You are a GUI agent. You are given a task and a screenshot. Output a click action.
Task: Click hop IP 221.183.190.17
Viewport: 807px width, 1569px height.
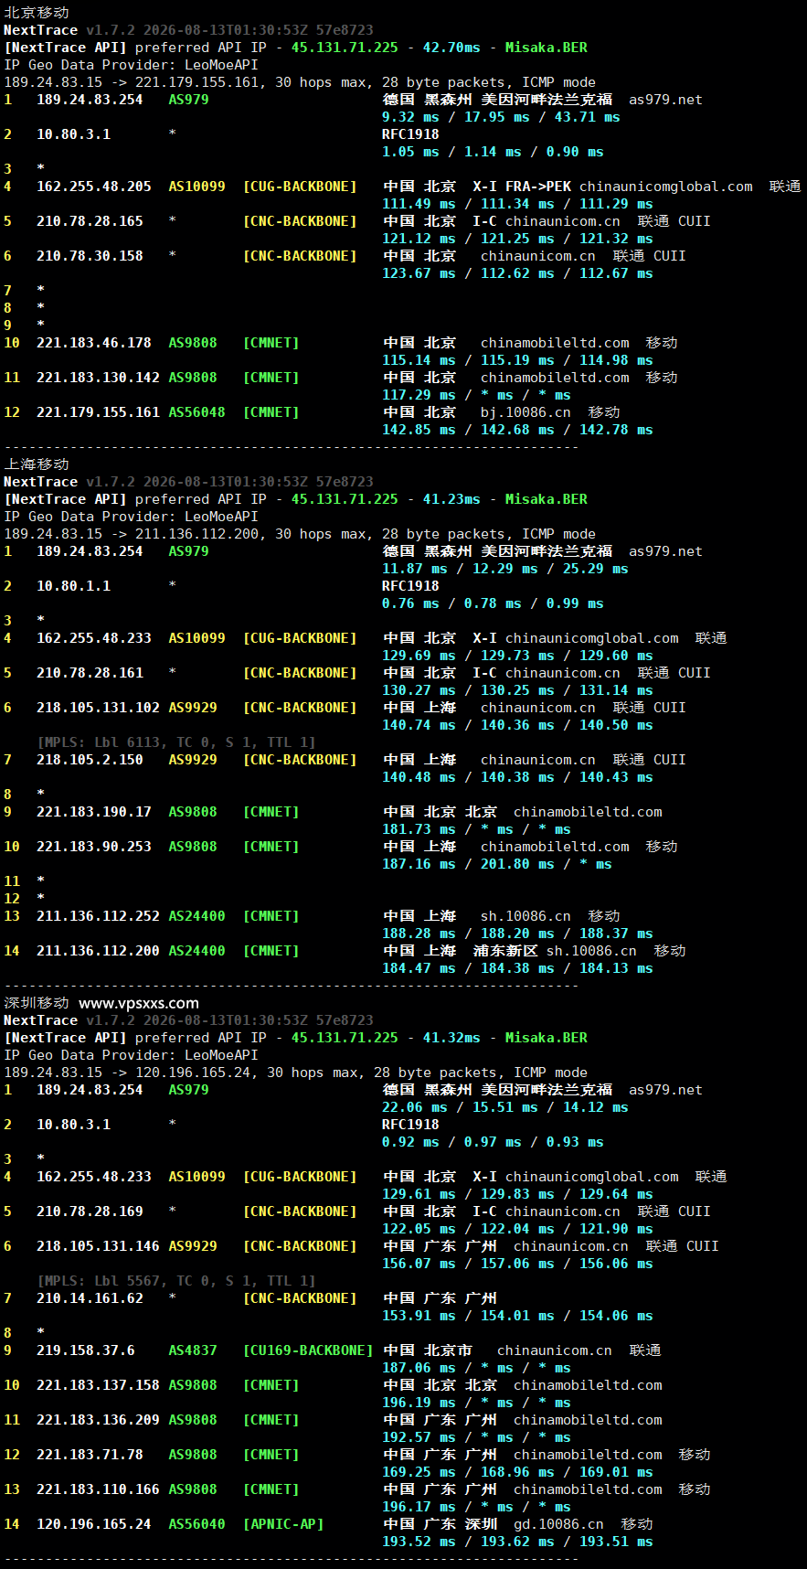pos(94,812)
